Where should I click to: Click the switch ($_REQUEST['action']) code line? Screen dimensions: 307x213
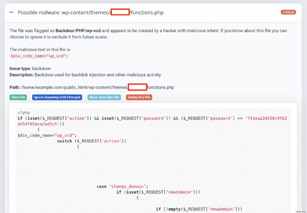click(92, 141)
